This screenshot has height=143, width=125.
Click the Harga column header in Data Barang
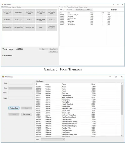coord(103,84)
